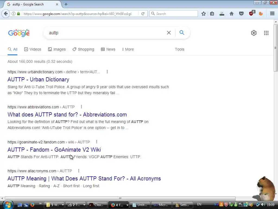Image resolution: width=278 pixels, height=209 pixels.
Task: Open the uBlock Origin extension icon
Action: pos(252,13)
